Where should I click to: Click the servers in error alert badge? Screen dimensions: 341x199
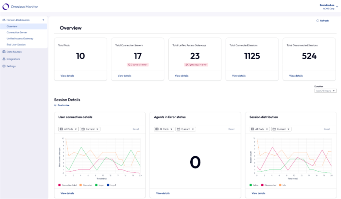[x=138, y=65]
